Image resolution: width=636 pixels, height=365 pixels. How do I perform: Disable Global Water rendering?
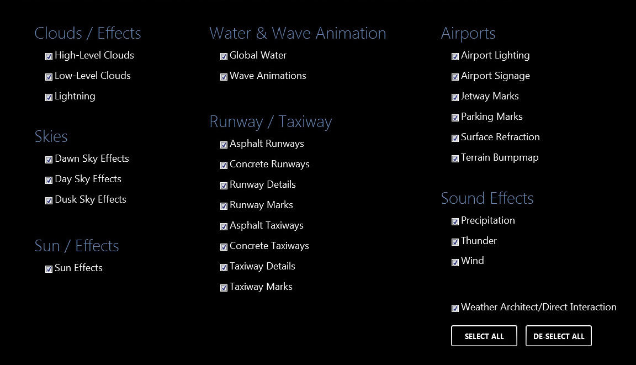point(224,56)
